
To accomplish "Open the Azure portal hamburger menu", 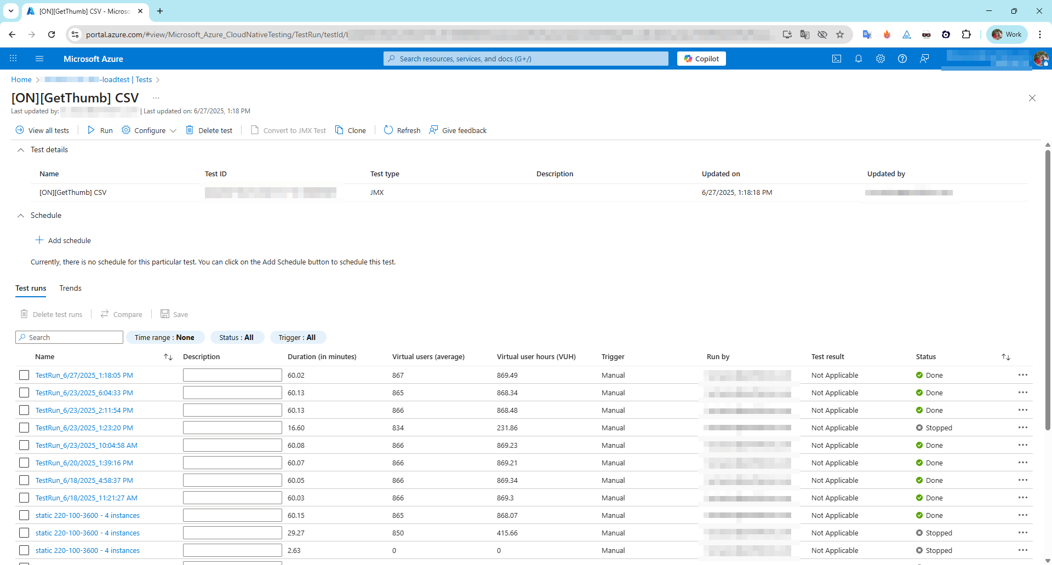I will (x=39, y=59).
